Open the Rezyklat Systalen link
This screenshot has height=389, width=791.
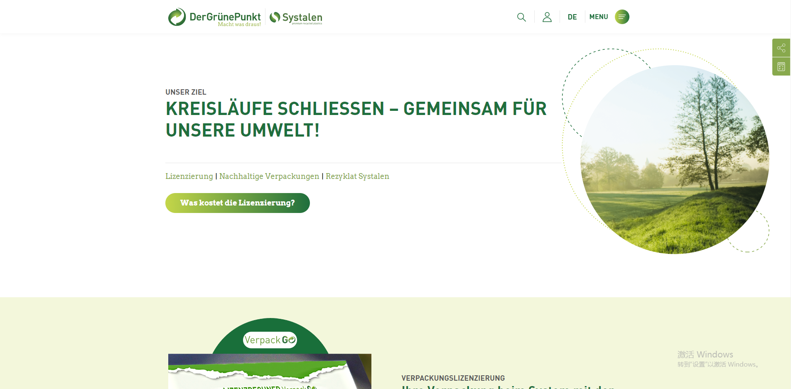[357, 176]
